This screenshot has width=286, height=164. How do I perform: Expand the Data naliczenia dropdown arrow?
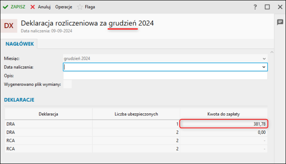click(264, 67)
